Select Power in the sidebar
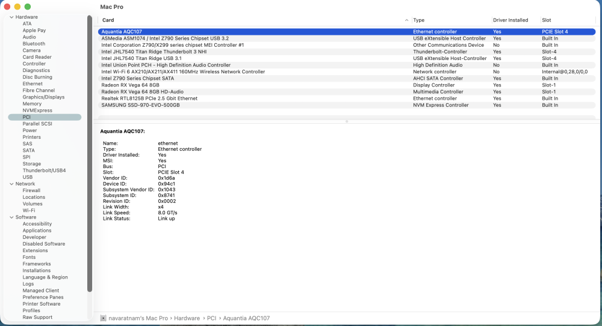The height and width of the screenshot is (326, 602). 29,131
